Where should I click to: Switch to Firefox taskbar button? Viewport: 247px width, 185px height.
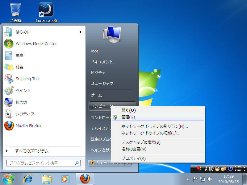[x=85, y=179]
